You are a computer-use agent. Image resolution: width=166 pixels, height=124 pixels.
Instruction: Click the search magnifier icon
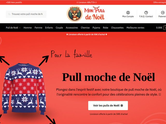9,14
